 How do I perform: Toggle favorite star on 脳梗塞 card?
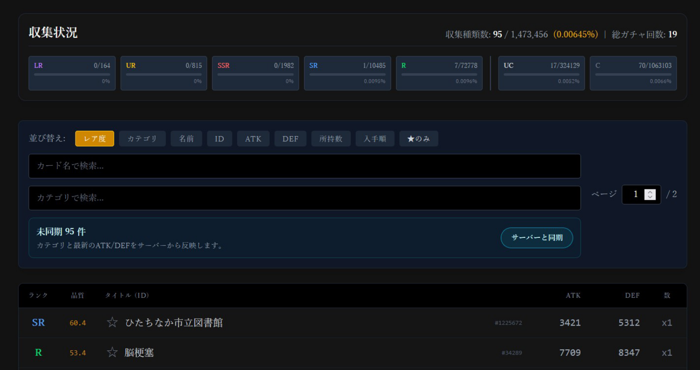[112, 353]
